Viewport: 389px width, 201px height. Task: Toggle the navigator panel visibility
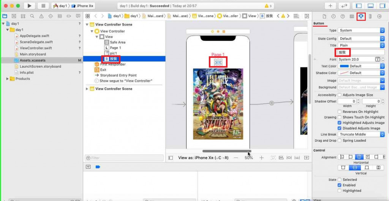click(x=359, y=6)
